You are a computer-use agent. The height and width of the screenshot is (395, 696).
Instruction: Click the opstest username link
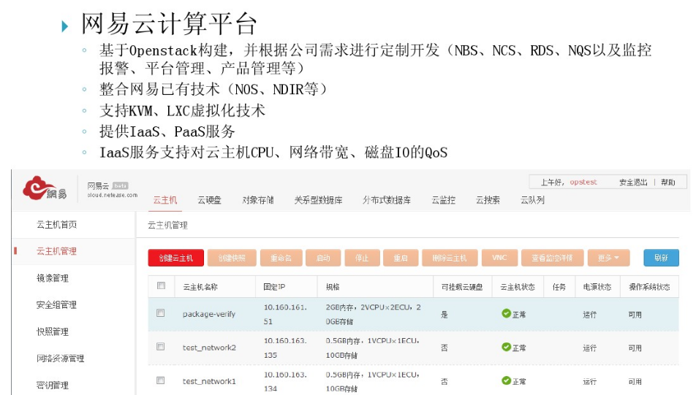(583, 182)
